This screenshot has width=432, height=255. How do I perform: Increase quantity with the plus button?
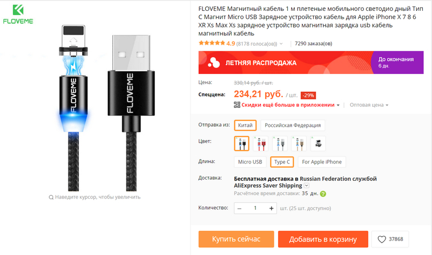coord(272,208)
